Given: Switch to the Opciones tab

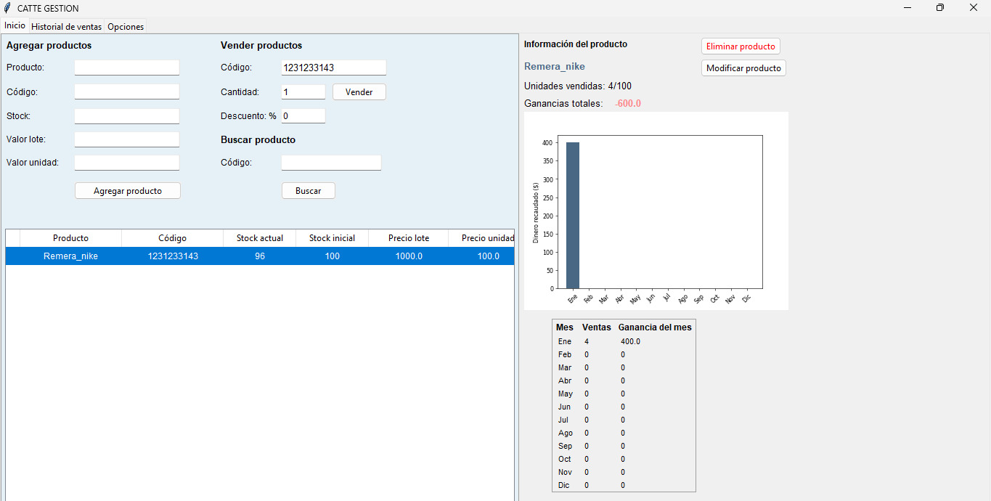Looking at the screenshot, I should tap(126, 26).
